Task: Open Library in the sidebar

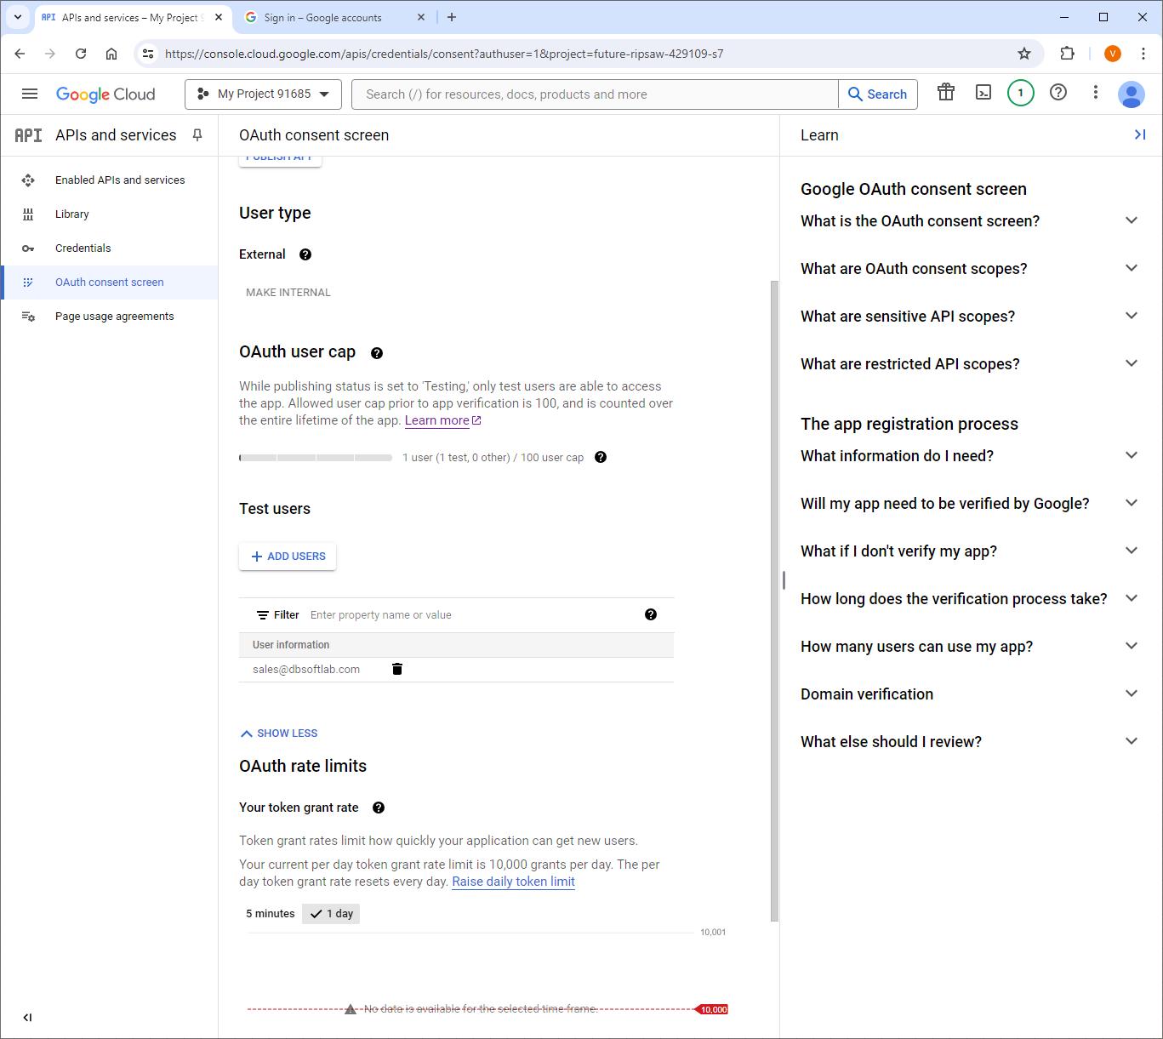Action: point(110,214)
